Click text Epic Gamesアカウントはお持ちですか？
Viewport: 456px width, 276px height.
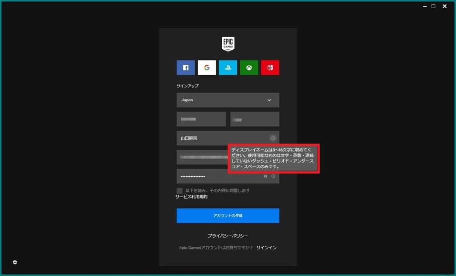pos(216,248)
